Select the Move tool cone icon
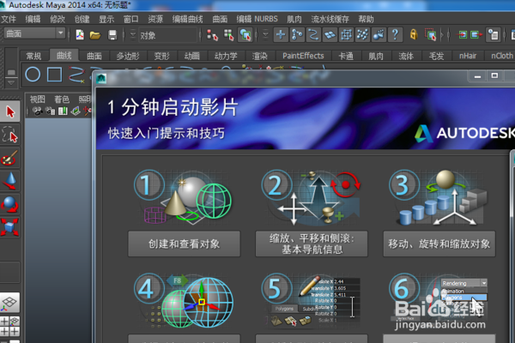The width and height of the screenshot is (515, 343). click(10, 181)
